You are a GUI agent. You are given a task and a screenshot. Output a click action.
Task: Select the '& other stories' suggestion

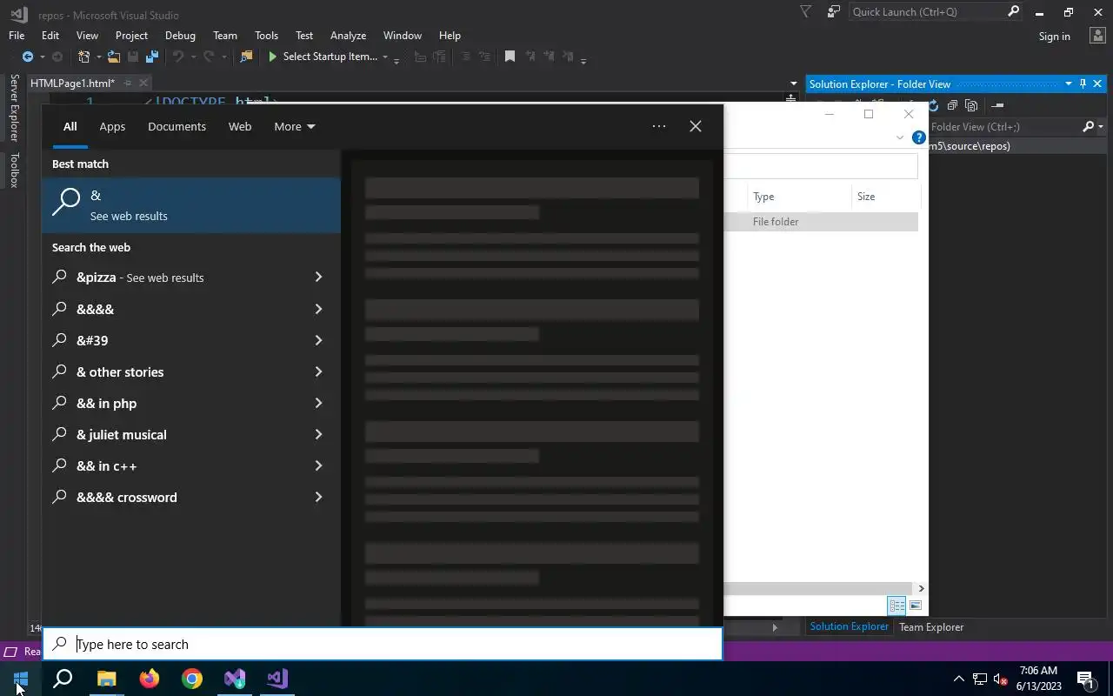[191, 371]
